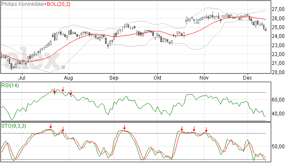The height and width of the screenshot is (163, 291).
Task: Click the '25,00' price axis value
Action: [278, 27]
